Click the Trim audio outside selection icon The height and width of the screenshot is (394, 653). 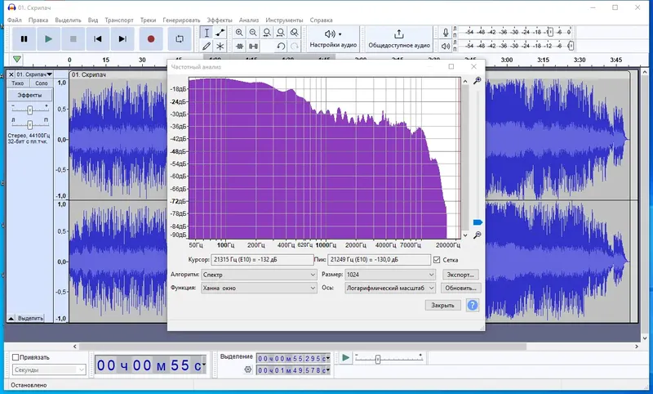(x=239, y=47)
